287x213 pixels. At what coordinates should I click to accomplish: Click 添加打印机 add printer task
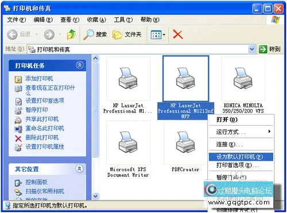[39, 79]
